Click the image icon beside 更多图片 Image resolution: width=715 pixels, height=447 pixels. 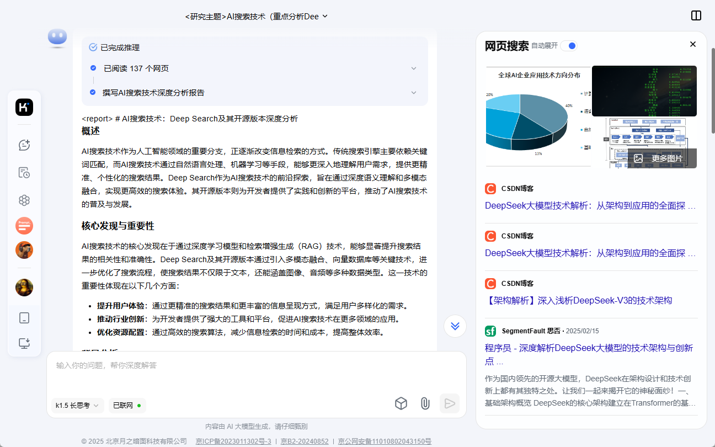(x=638, y=158)
